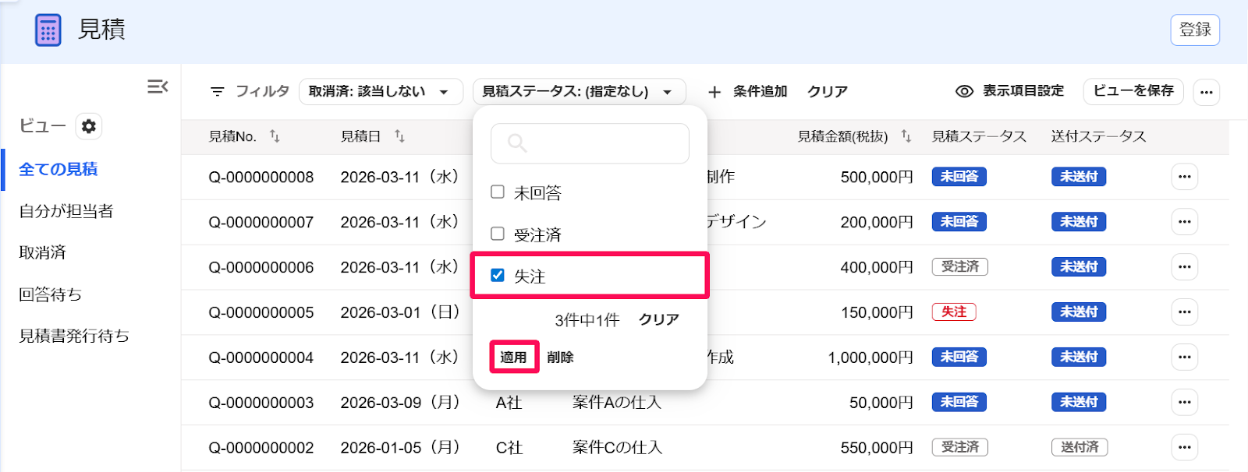Toggle the 見積ステータス: (指定なし) filter dropdown

point(579,92)
